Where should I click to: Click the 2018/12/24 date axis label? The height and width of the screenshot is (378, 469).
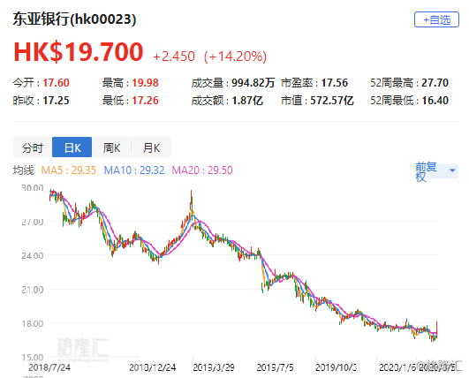point(153,367)
